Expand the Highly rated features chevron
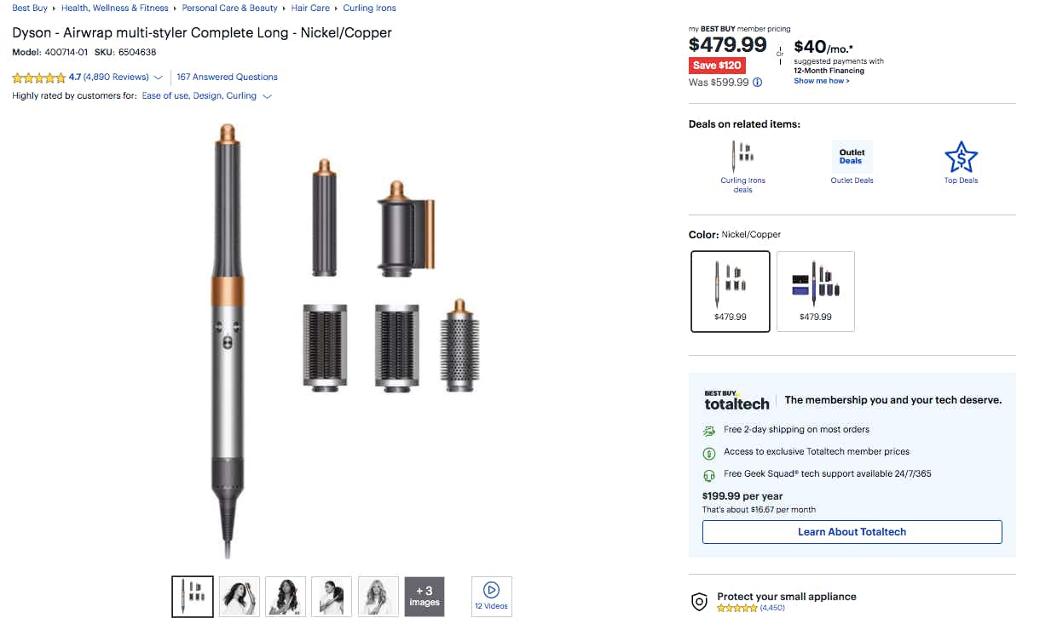 tap(268, 96)
